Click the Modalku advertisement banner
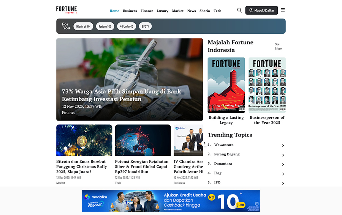Screen dimensions: 342x215 pos(171,201)
